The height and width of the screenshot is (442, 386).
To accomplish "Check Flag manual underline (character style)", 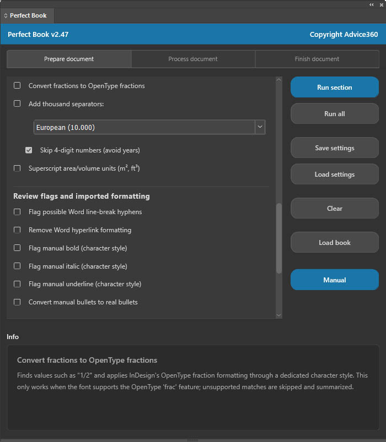I will pos(17,284).
